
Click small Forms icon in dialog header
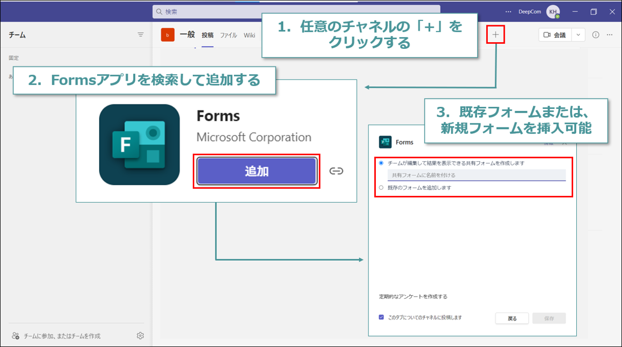point(385,142)
